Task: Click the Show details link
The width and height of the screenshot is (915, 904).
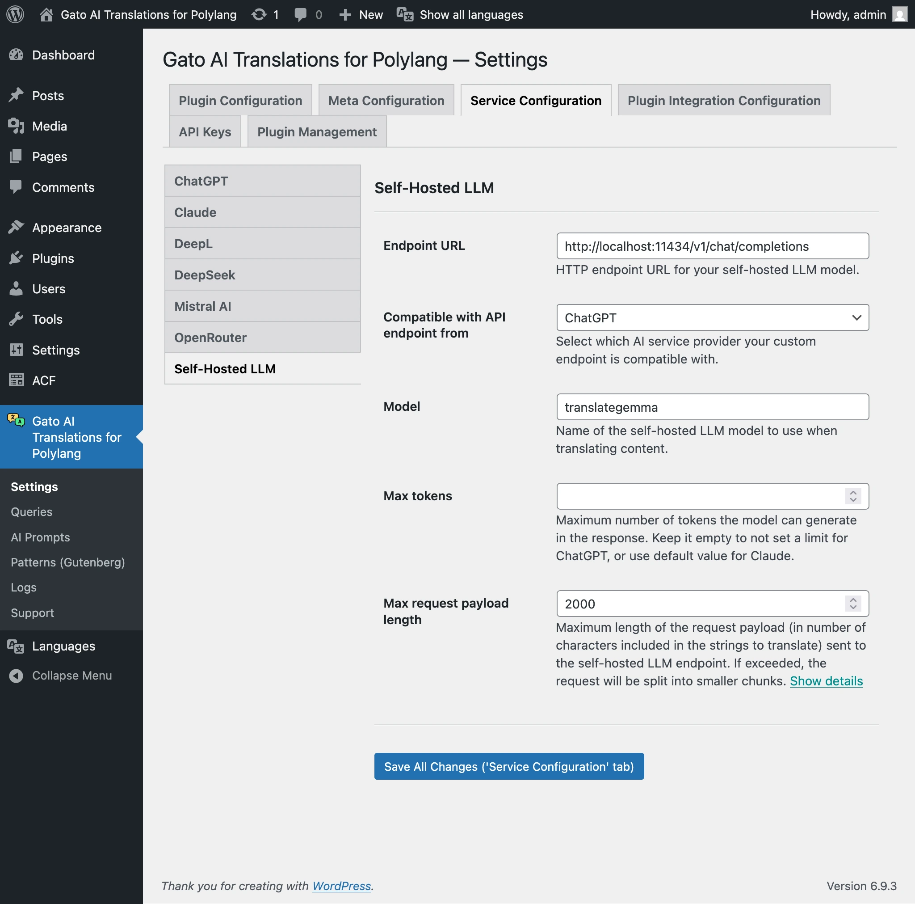Action: pyautogui.click(x=826, y=681)
